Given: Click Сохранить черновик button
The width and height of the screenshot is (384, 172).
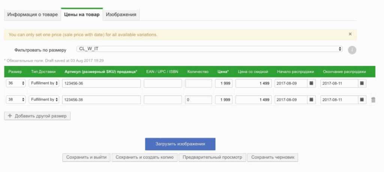Looking at the screenshot, I should tap(273, 157).
